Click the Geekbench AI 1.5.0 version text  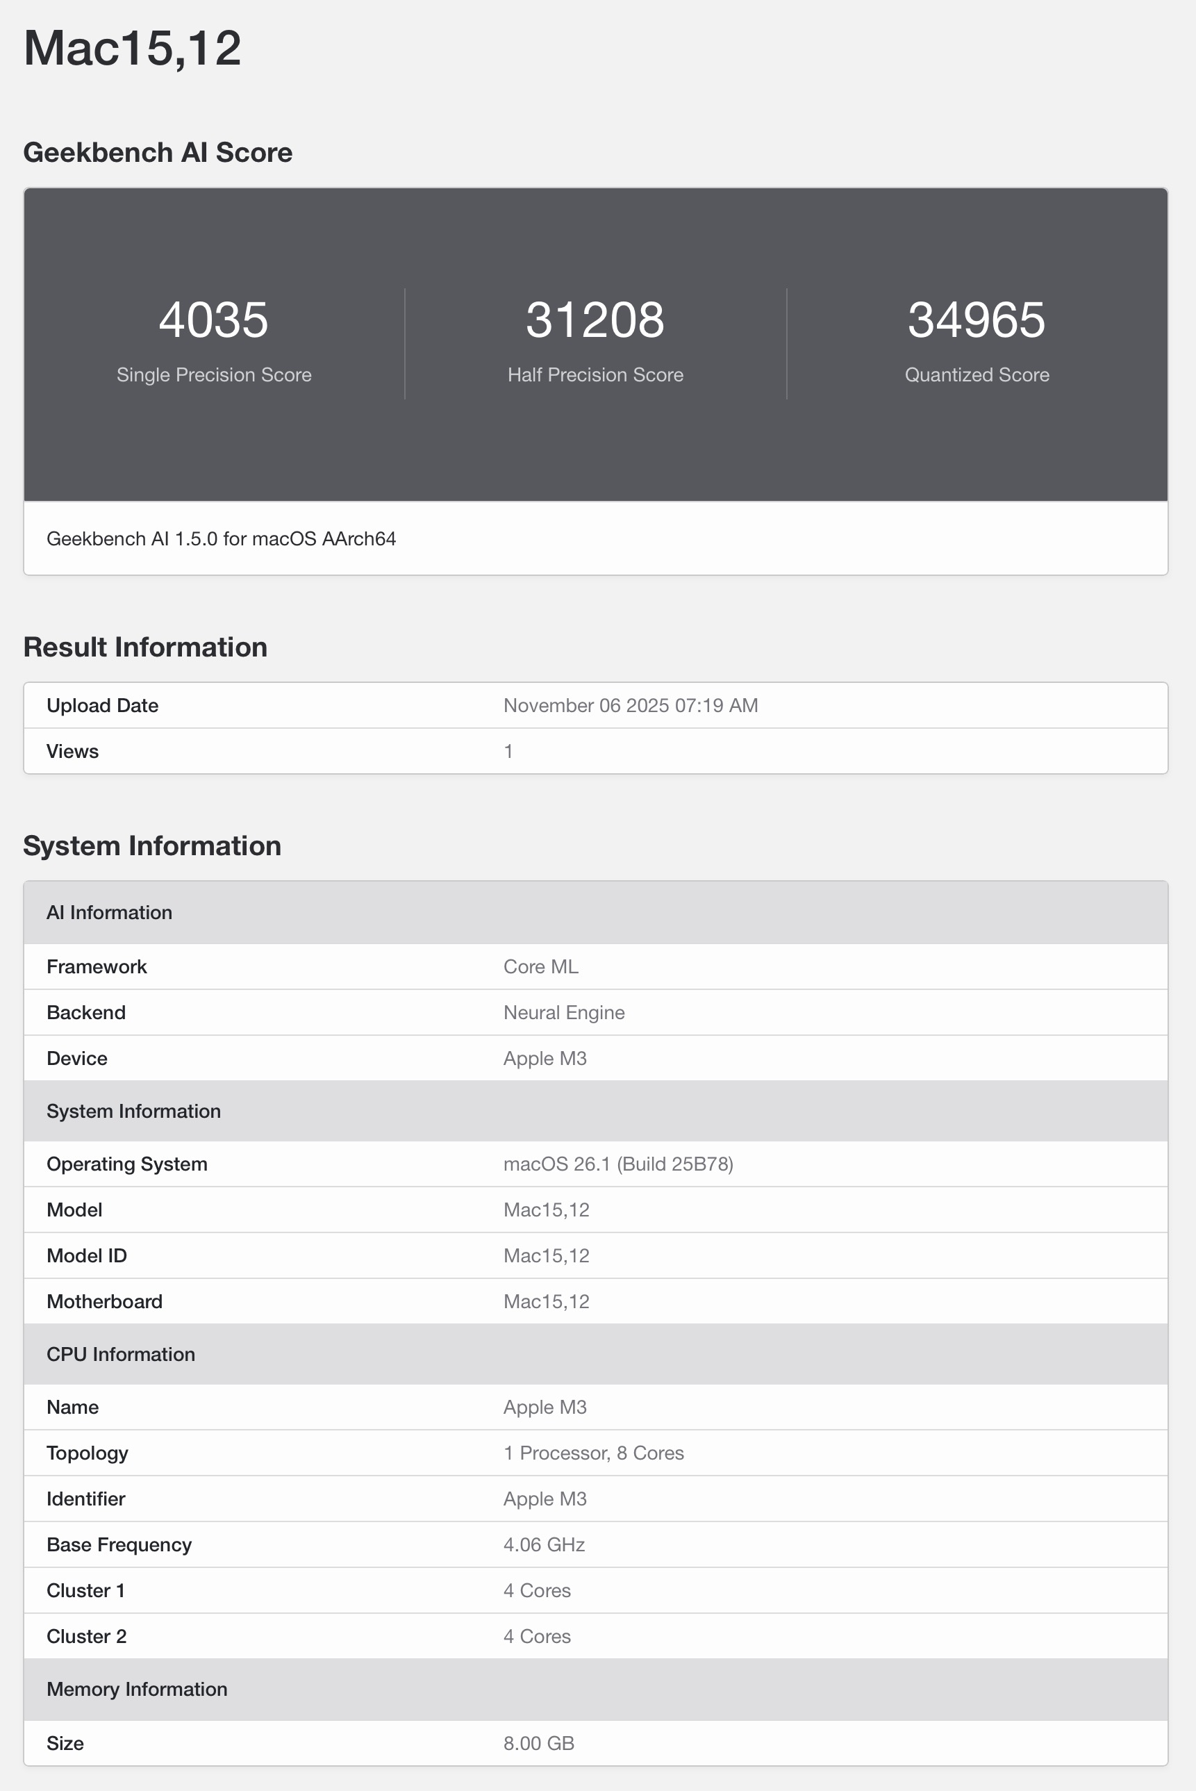tap(221, 538)
